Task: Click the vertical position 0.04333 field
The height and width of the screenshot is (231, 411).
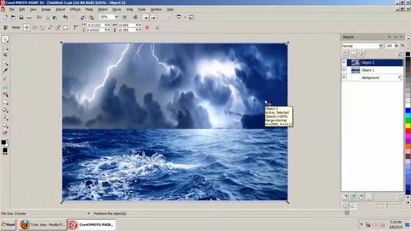Action: [96, 30]
